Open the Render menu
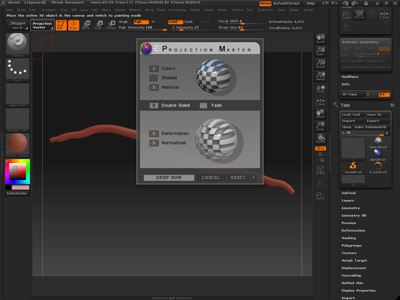 pos(195,10)
